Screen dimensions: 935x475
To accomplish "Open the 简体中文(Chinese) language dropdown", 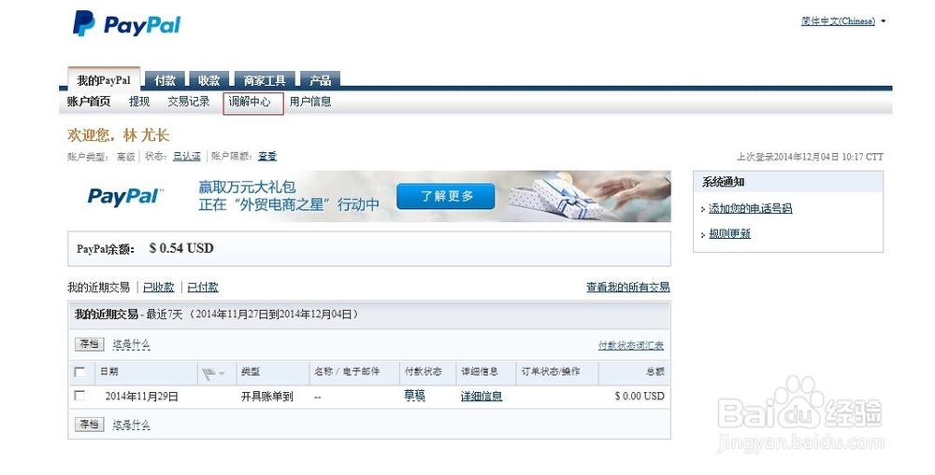I will point(843,21).
